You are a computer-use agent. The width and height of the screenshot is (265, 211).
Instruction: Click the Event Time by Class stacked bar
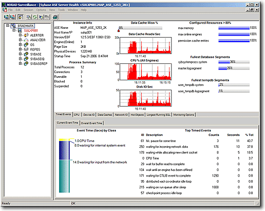pyautogui.click(x=64, y=166)
